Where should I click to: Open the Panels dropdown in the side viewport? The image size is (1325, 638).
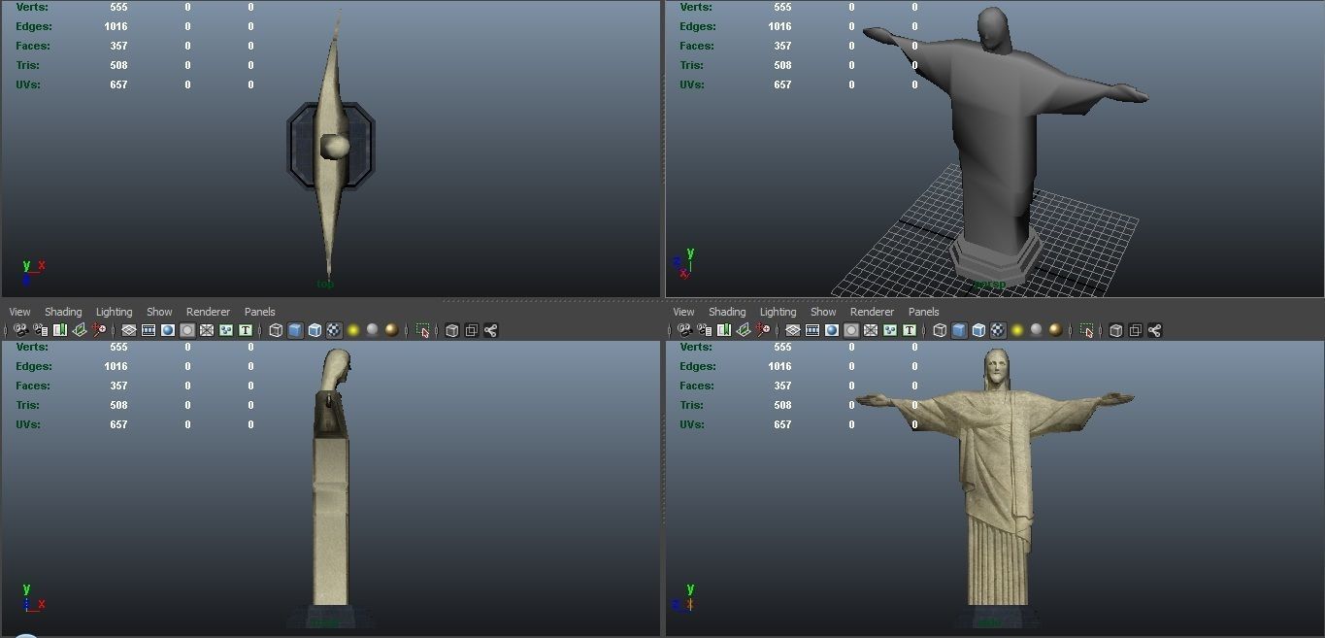[259, 312]
